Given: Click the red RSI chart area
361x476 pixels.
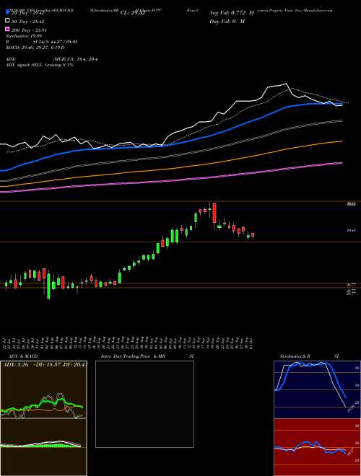Looking at the screenshot, I should [x=317, y=447].
